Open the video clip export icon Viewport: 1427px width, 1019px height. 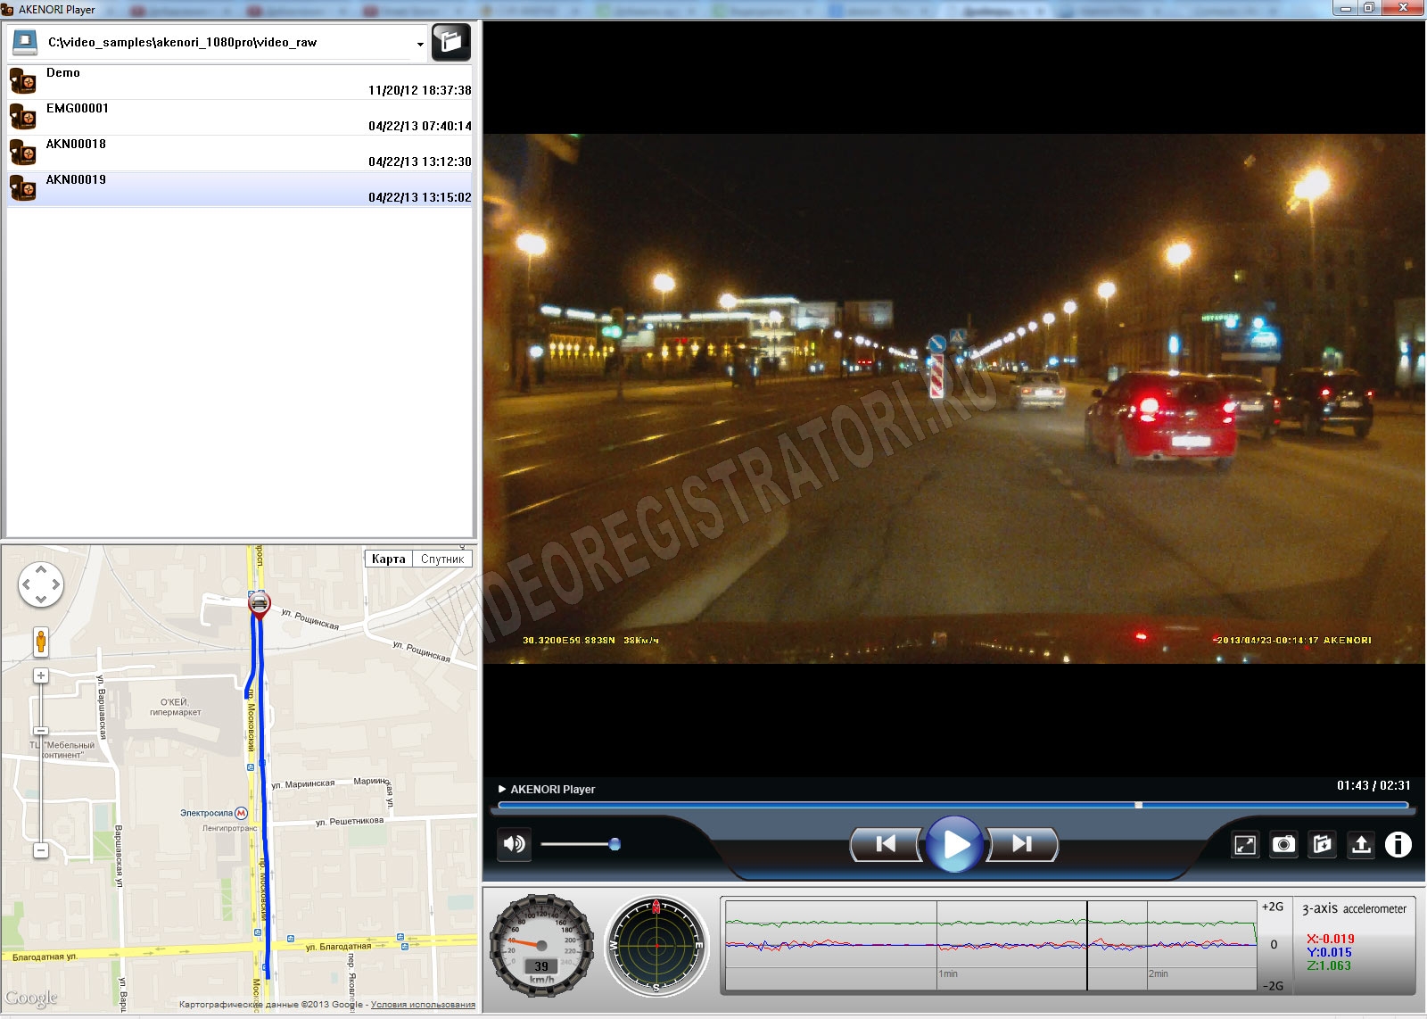tap(1322, 844)
